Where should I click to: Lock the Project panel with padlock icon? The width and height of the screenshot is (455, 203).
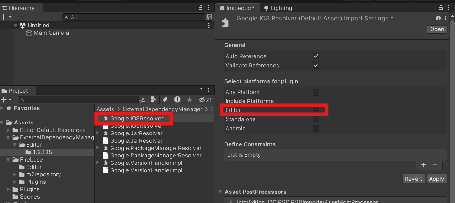pyautogui.click(x=201, y=90)
